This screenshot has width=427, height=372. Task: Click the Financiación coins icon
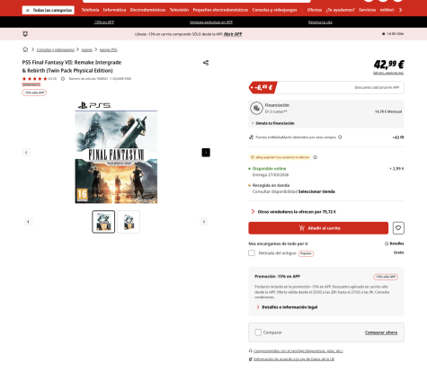click(256, 108)
